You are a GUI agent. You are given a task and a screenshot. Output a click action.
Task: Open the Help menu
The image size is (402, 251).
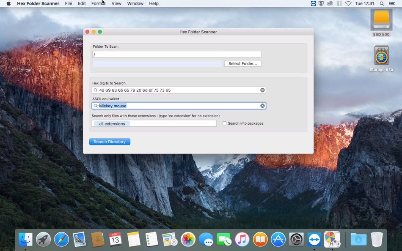click(x=154, y=3)
